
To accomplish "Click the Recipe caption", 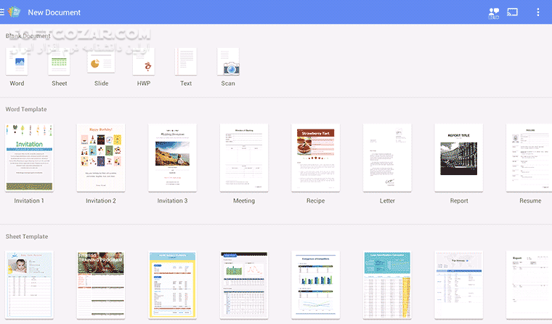I will click(x=316, y=201).
